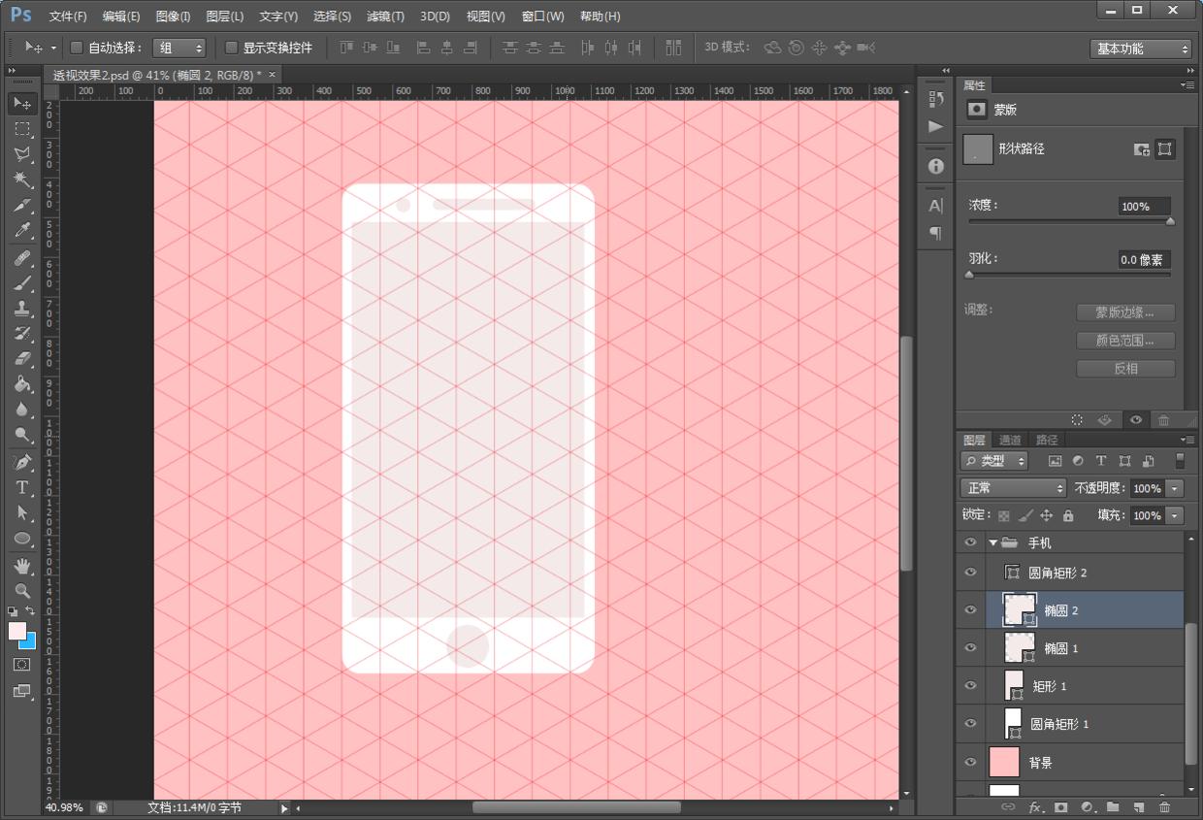Screen dimensions: 1203x820
Task: Open the 滤镜(T) menu
Action: tap(385, 16)
